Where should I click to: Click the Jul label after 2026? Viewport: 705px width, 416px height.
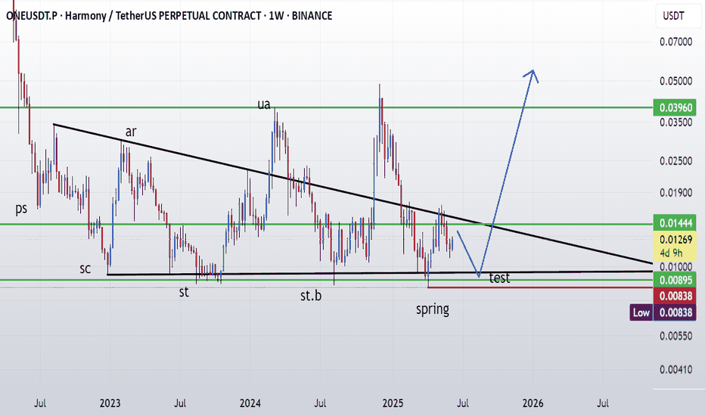coord(602,403)
